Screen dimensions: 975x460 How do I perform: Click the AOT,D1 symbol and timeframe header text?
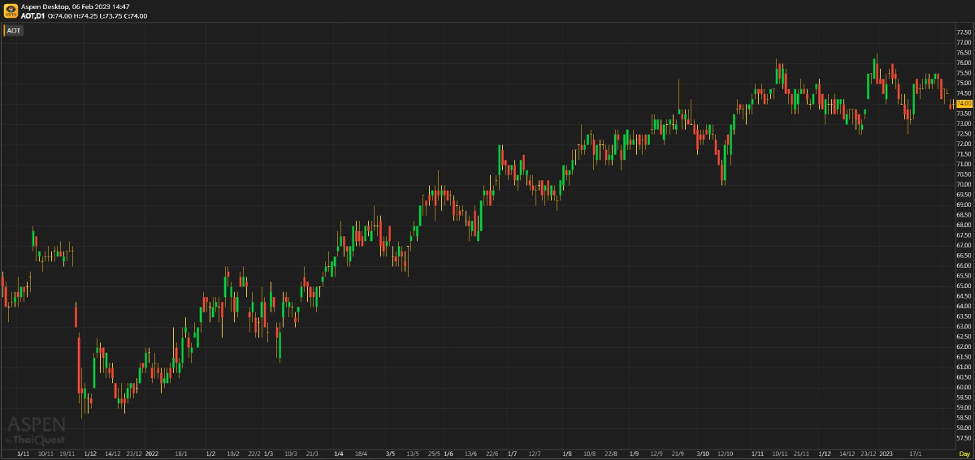pos(34,15)
